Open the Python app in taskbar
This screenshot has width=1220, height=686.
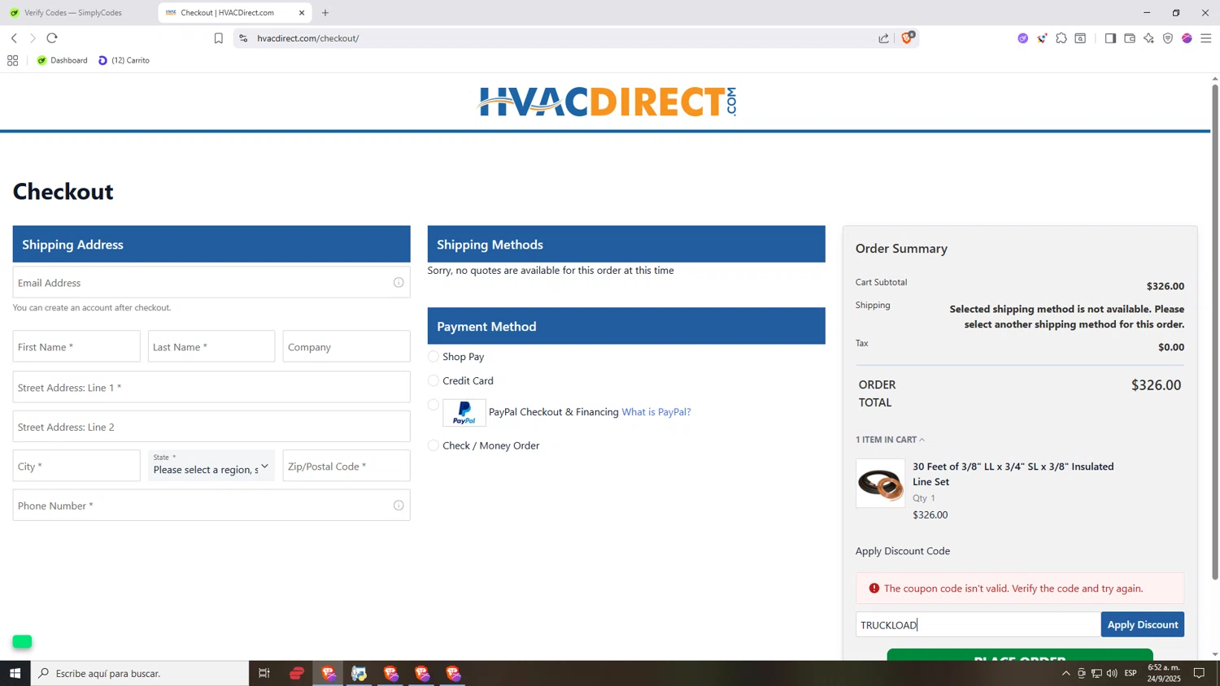click(359, 673)
